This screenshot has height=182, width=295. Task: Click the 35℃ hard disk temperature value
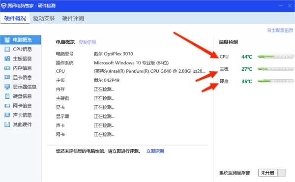247,81
